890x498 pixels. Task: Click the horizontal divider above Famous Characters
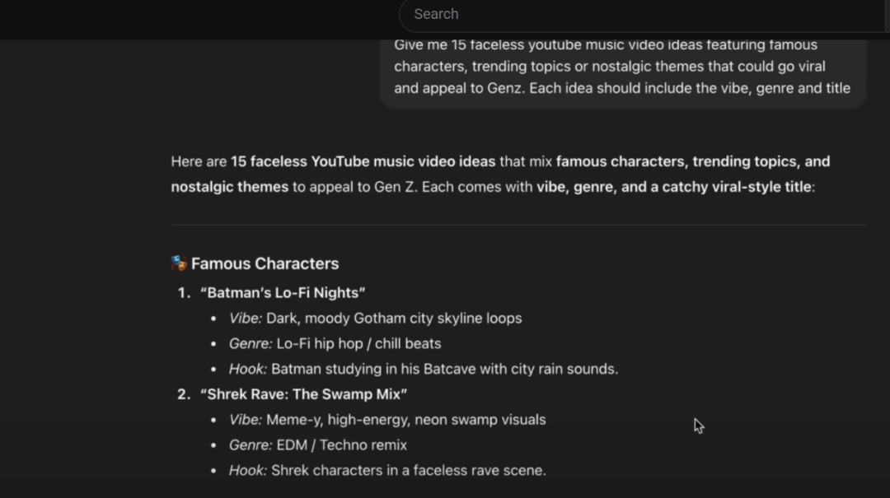click(x=518, y=225)
